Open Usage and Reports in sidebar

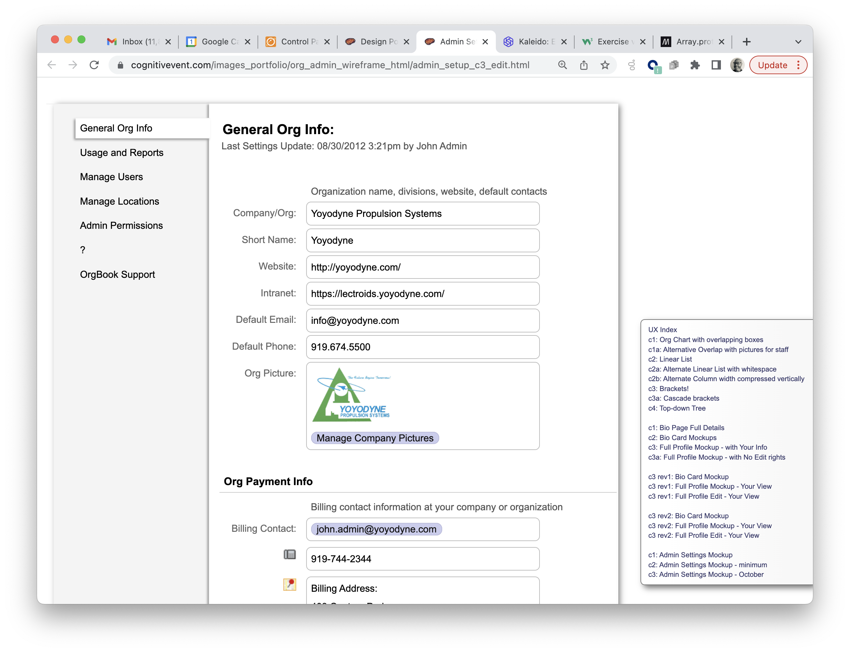pyautogui.click(x=121, y=152)
